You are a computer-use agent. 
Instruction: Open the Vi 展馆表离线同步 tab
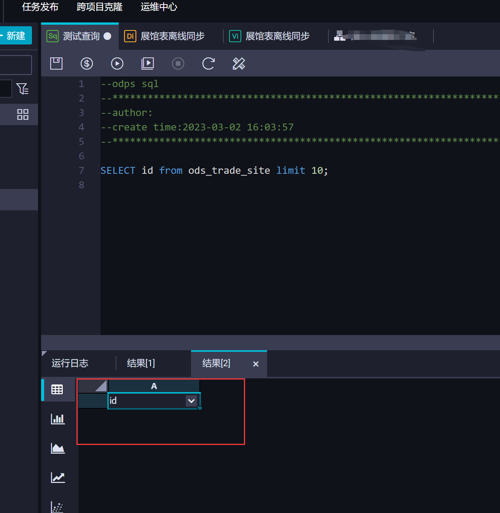[x=276, y=36]
